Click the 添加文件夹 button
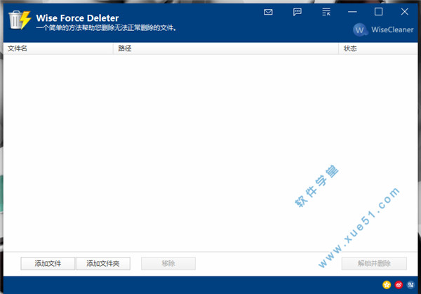The width and height of the screenshot is (421, 294). click(x=103, y=263)
